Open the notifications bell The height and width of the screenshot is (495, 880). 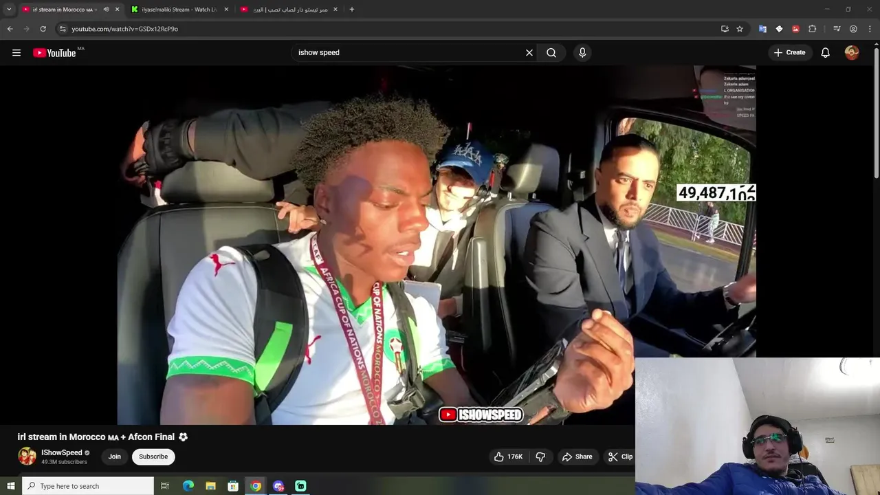(826, 52)
